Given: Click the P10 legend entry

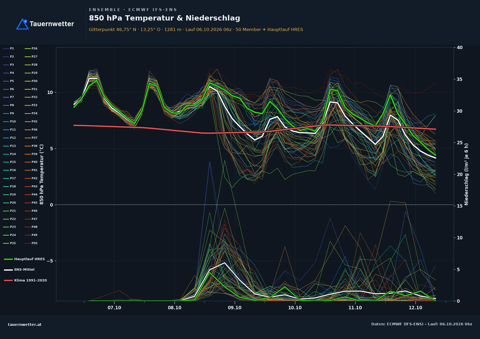Looking at the screenshot, I should pos(9,122).
